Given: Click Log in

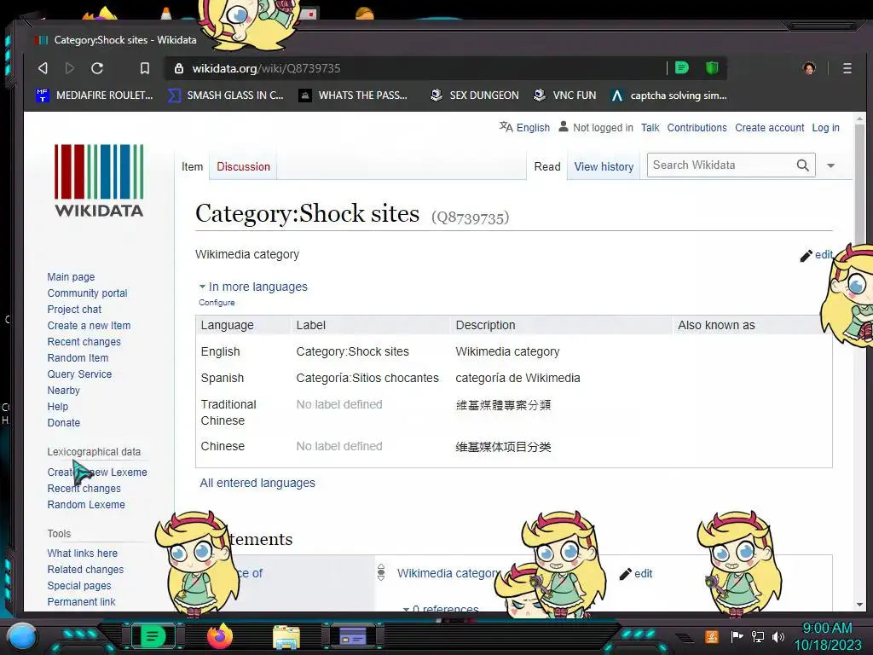Looking at the screenshot, I should click(825, 128).
